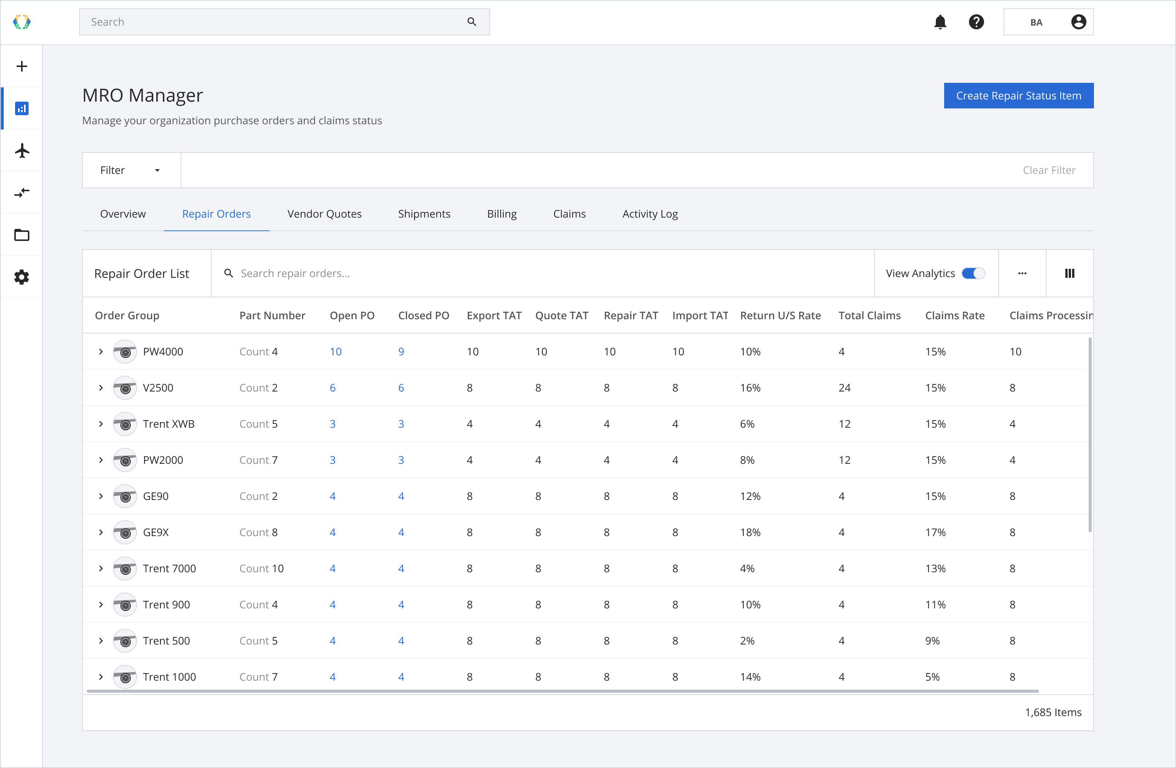Open V2500 Open PO link 6
Viewport: 1176px width, 768px height.
pyautogui.click(x=332, y=388)
